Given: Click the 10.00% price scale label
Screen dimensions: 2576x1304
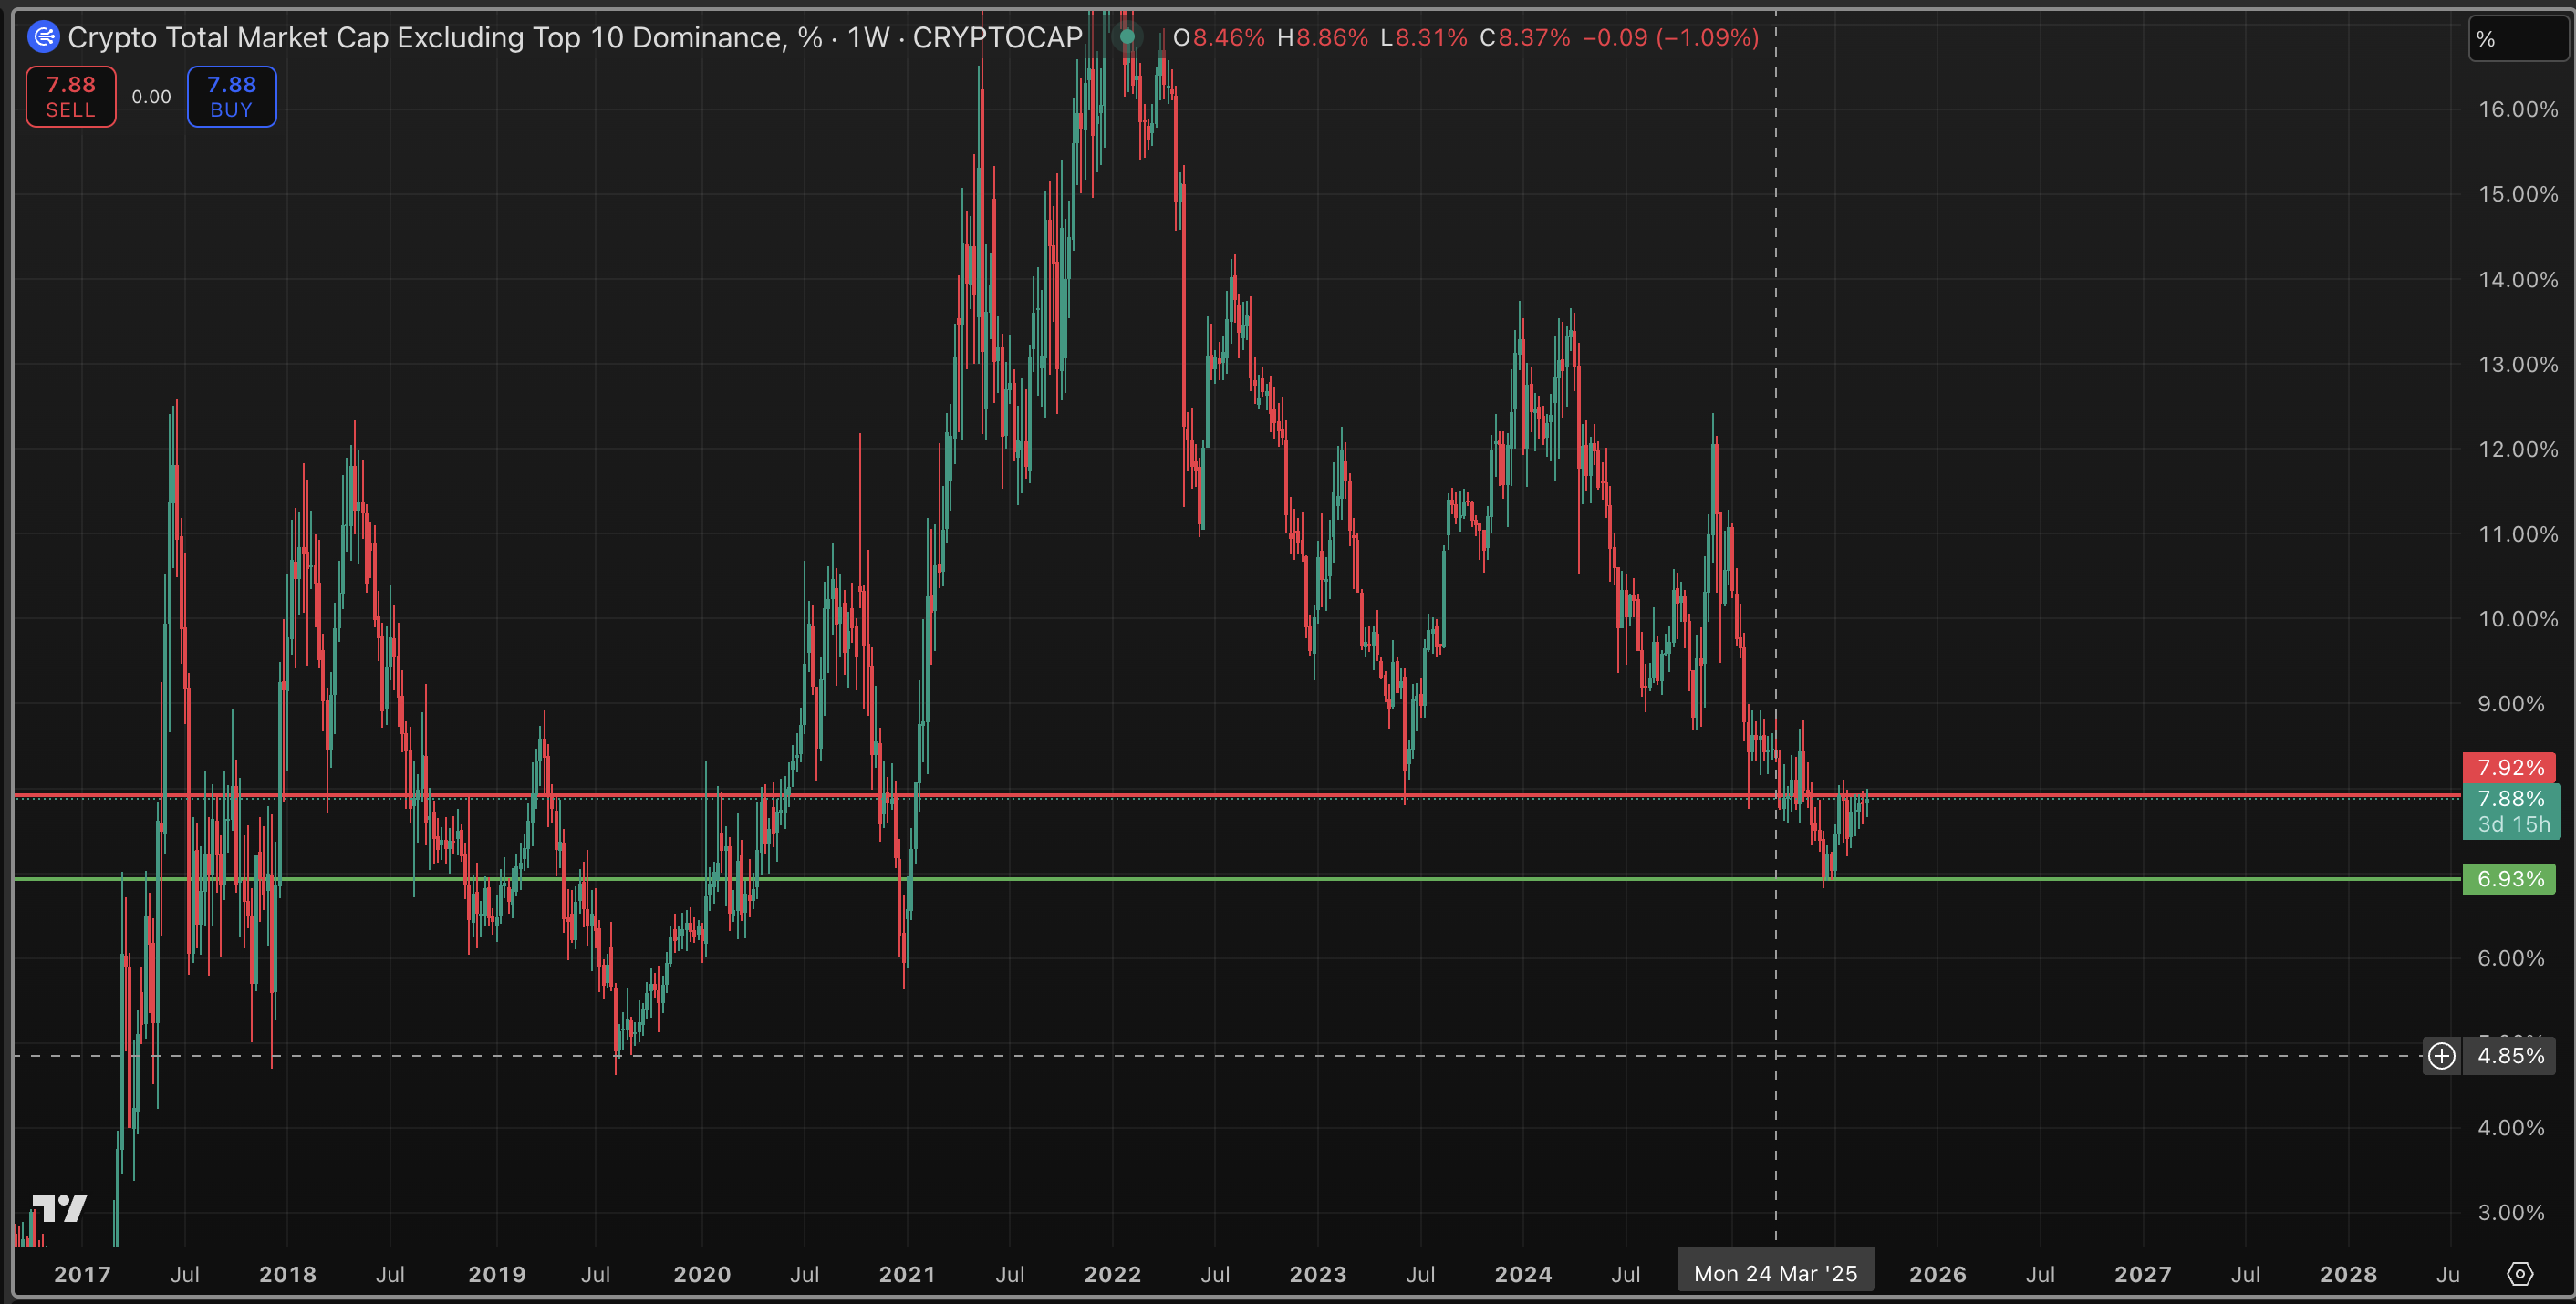Looking at the screenshot, I should coord(2518,619).
